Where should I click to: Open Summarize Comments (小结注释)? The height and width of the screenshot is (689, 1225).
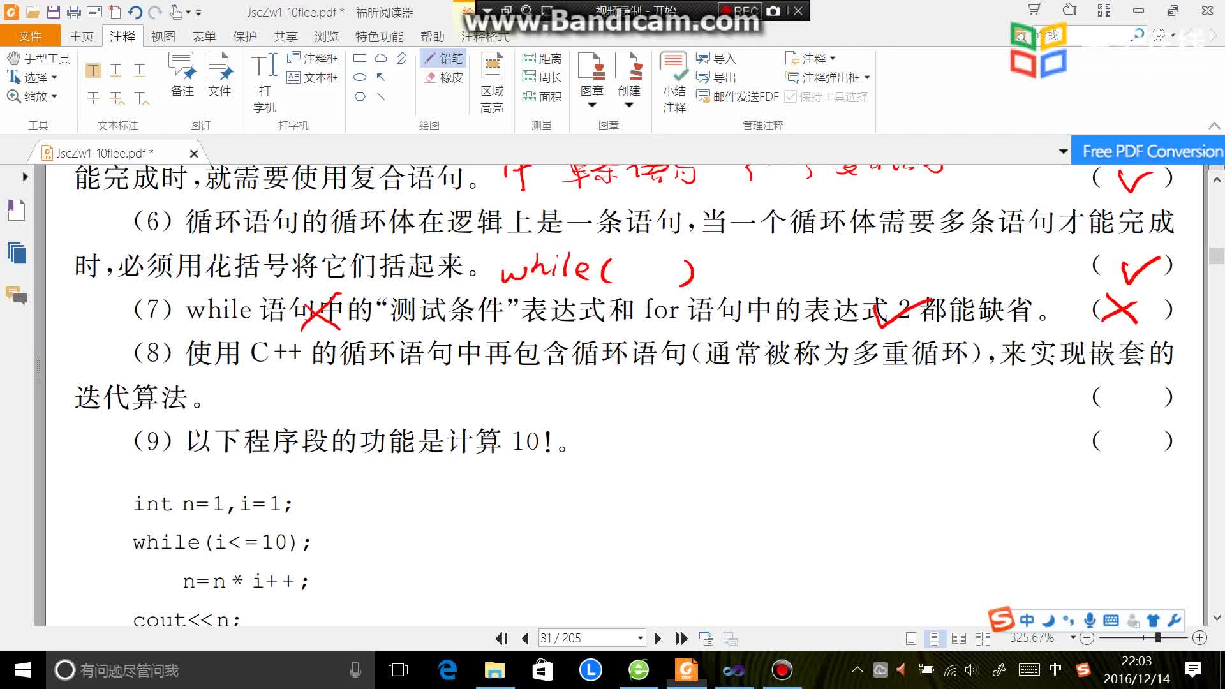(674, 83)
